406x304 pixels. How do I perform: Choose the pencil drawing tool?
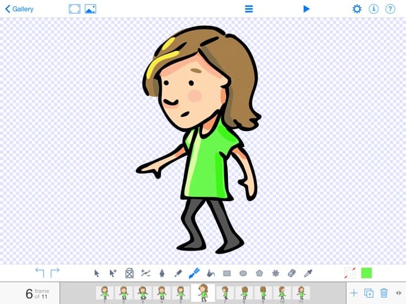pyautogui.click(x=178, y=273)
